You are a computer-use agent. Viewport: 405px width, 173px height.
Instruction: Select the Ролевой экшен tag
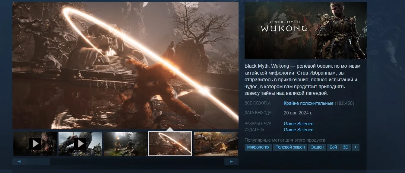[x=290, y=147]
